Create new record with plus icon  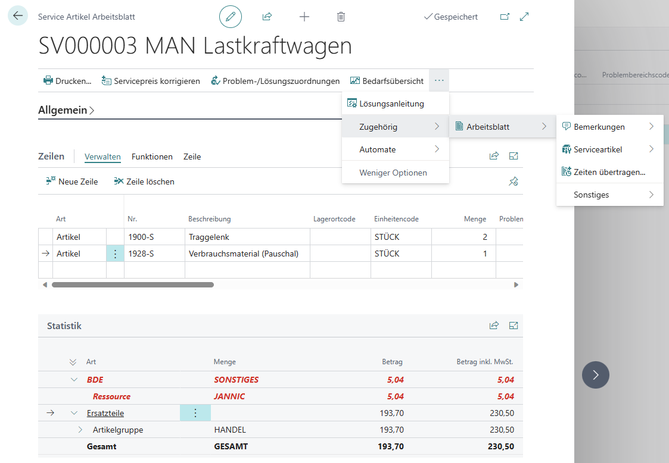304,17
